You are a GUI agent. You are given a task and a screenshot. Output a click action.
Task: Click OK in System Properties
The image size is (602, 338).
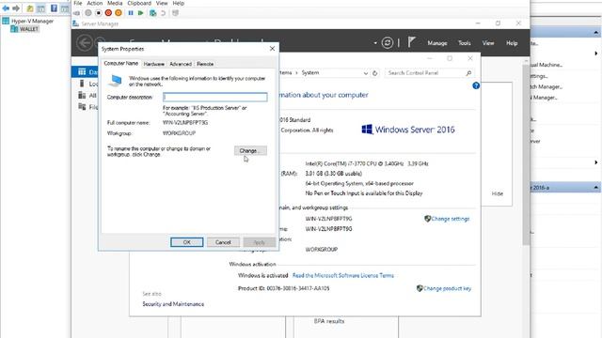[186, 242]
